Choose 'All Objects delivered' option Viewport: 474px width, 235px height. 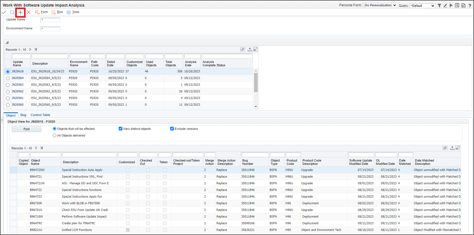(55, 135)
